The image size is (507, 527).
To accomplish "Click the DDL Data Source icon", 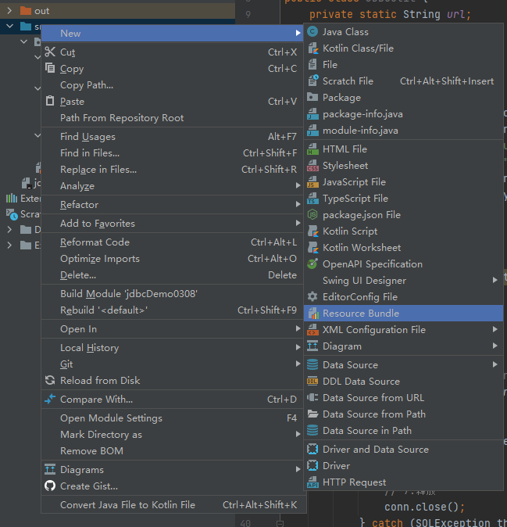I will [312, 381].
